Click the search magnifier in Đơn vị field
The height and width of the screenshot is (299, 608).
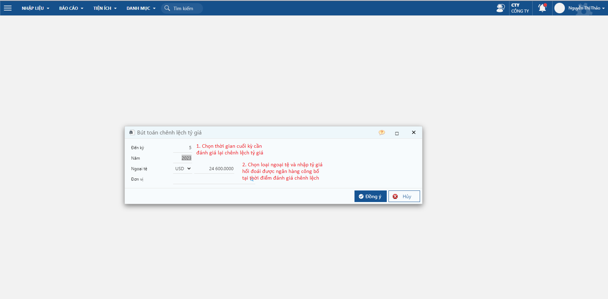[x=252, y=179]
